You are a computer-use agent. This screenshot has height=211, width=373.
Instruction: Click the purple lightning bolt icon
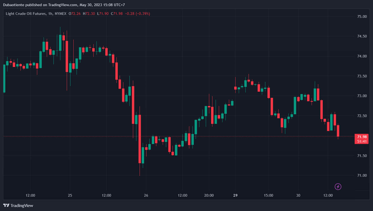click(x=338, y=187)
